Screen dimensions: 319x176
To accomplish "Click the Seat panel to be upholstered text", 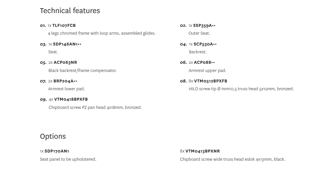I will [68, 160].
